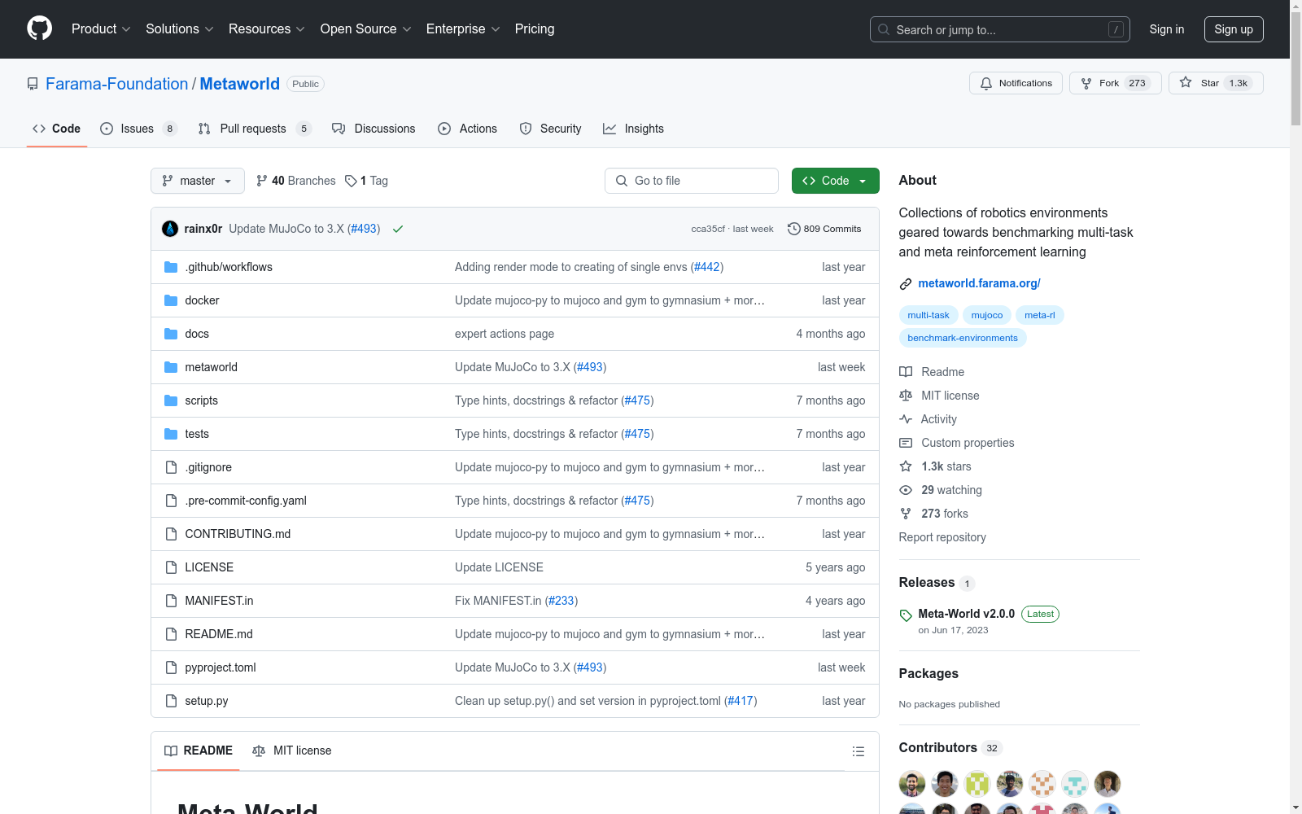Click the Update LICENSE commit message
1302x814 pixels.
click(x=499, y=567)
